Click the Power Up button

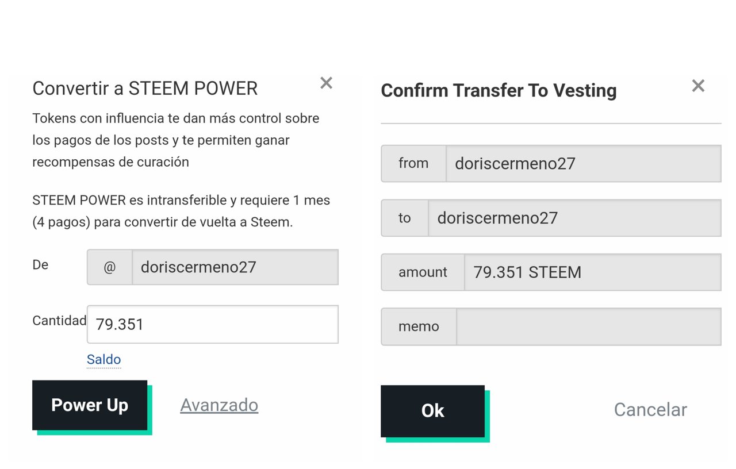point(90,405)
